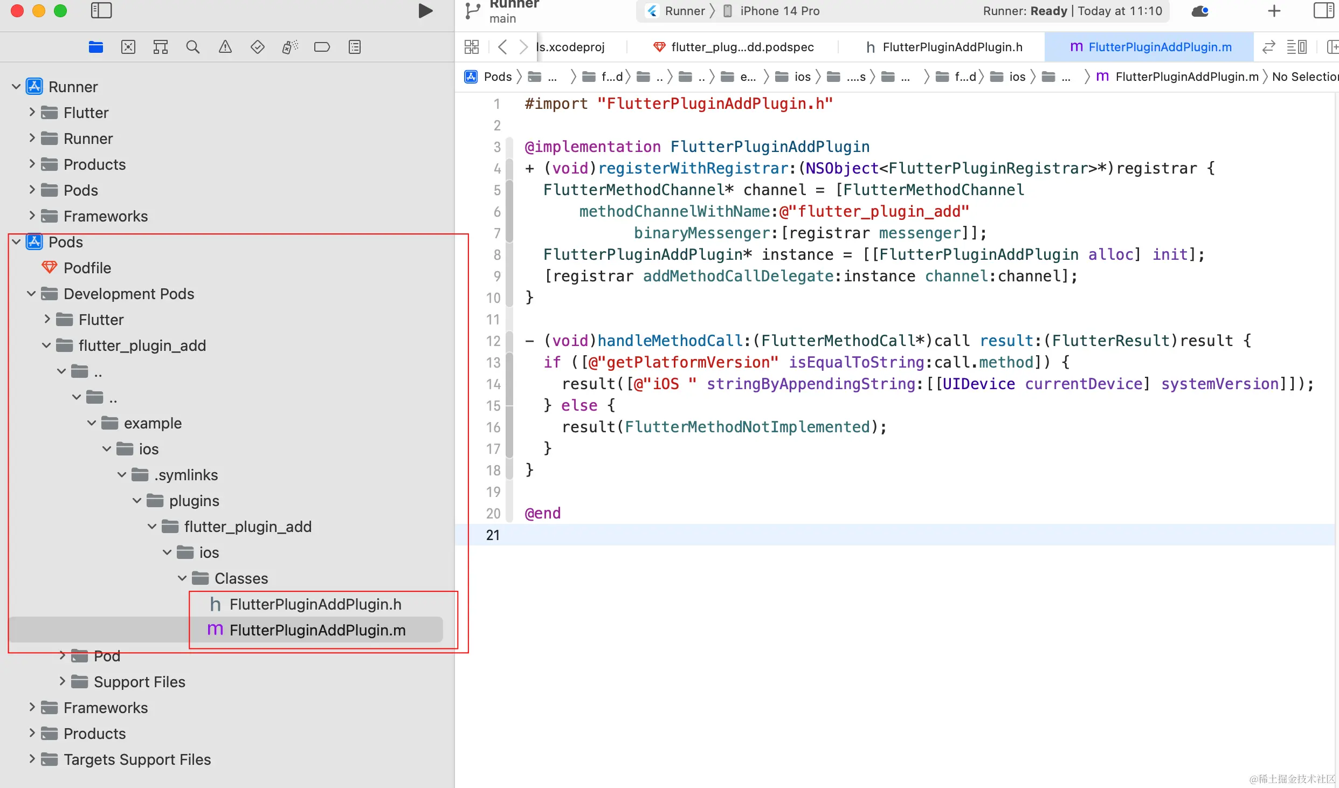Image resolution: width=1339 pixels, height=788 pixels.
Task: Open the Source Control navigator
Action: coord(128,47)
